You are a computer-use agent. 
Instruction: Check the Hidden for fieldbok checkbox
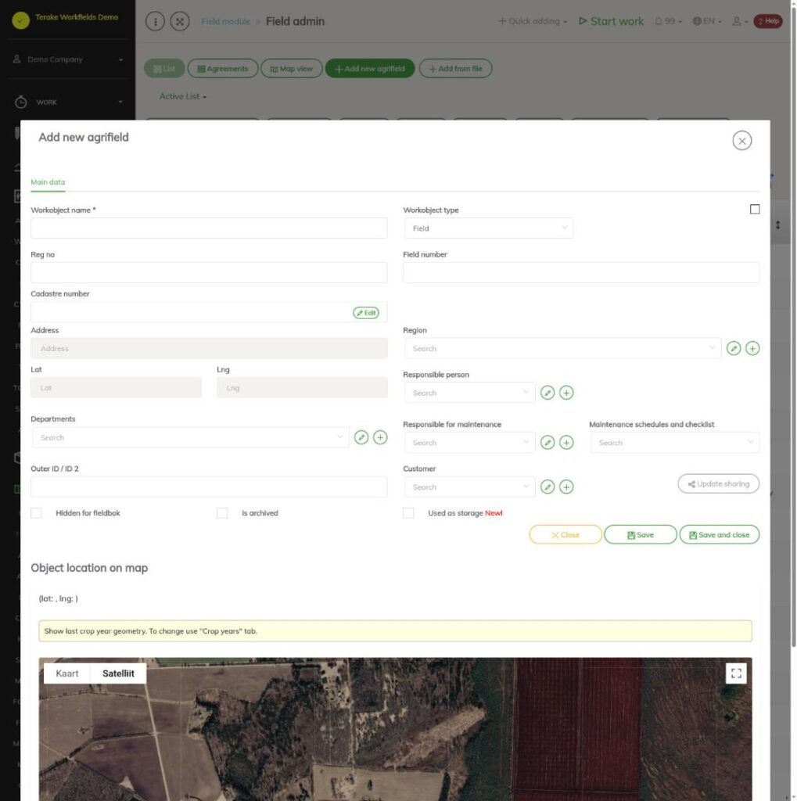(x=36, y=513)
